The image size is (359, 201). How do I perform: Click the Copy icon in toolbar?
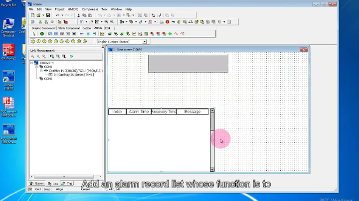pyautogui.click(x=84, y=15)
